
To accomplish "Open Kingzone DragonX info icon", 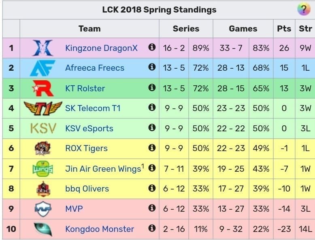I will coord(152,47).
